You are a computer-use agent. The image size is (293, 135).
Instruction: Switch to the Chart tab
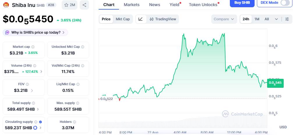pos(109,5)
